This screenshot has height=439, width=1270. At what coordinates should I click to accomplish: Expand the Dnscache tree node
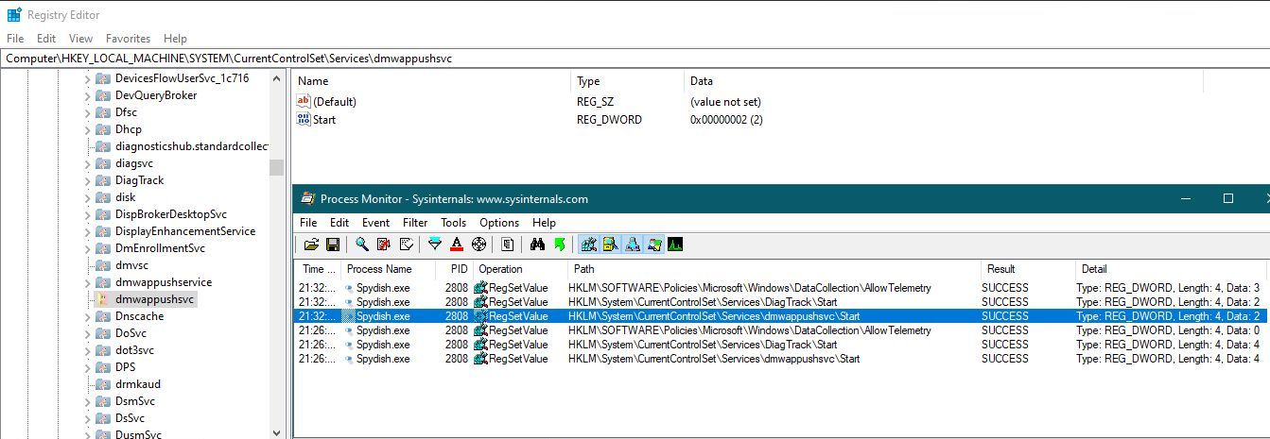coord(87,316)
